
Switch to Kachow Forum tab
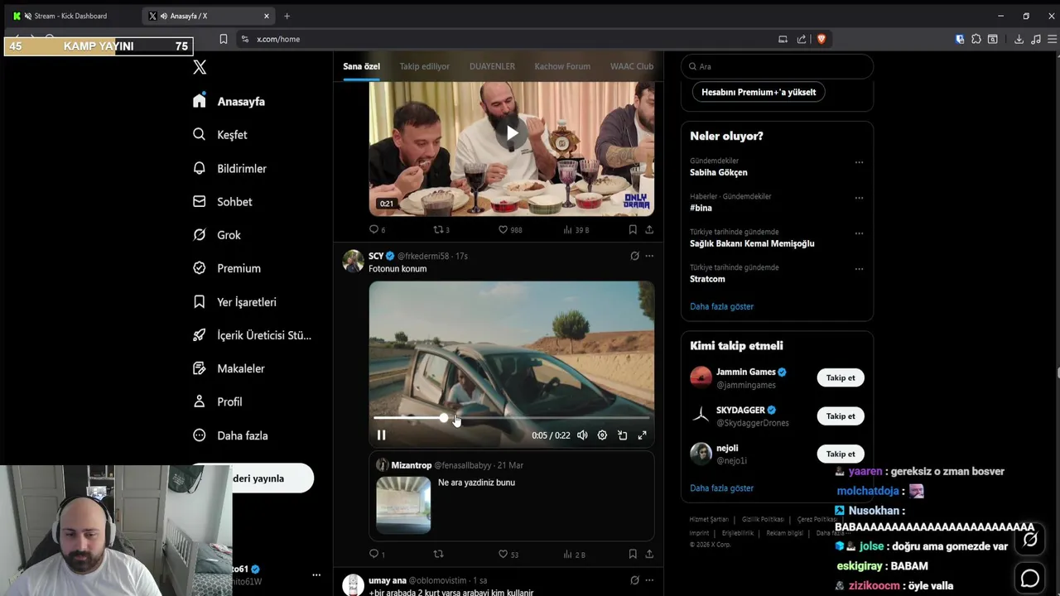(562, 66)
